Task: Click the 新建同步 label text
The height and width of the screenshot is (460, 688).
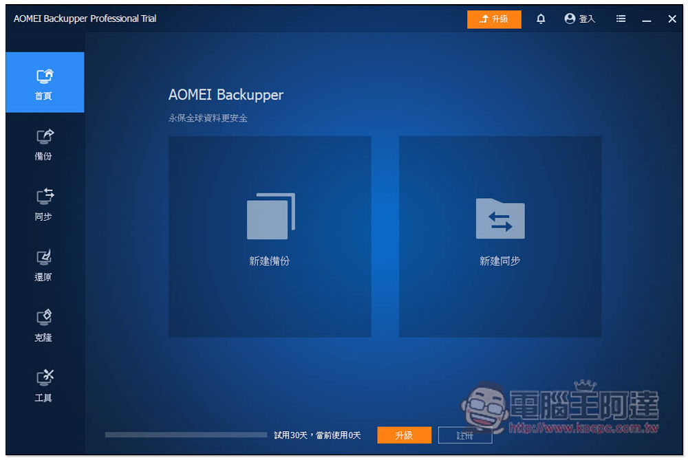Action: point(499,261)
